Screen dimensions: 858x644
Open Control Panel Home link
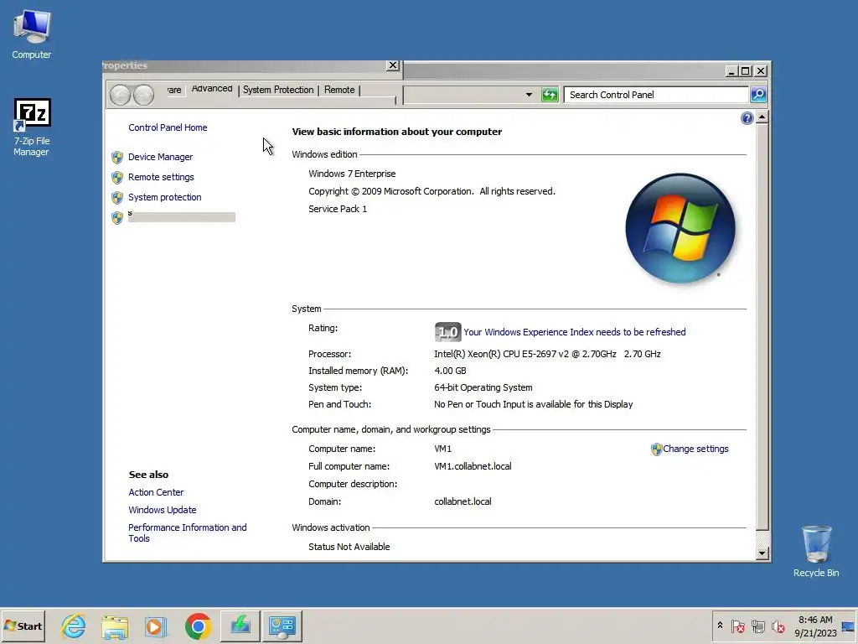tap(168, 127)
